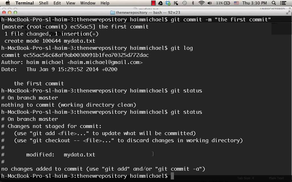Open Notification Center list icon
Viewport: 292px width, 182px height.
[283, 3]
